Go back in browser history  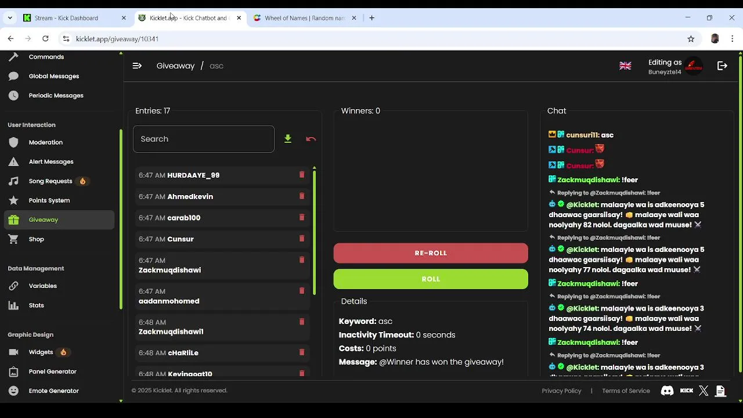pyautogui.click(x=10, y=39)
